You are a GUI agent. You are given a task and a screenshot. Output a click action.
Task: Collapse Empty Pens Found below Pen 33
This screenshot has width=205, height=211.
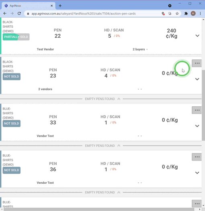click(x=102, y=146)
